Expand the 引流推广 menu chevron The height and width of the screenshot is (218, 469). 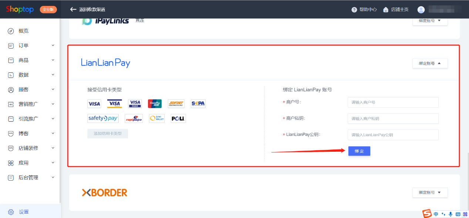(x=53, y=118)
